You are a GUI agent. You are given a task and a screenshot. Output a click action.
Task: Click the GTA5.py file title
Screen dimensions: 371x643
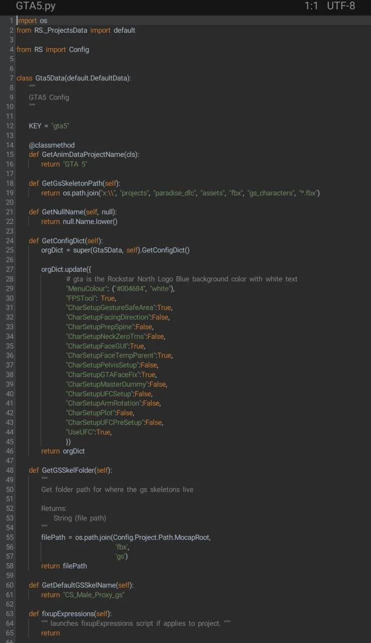[x=36, y=6]
